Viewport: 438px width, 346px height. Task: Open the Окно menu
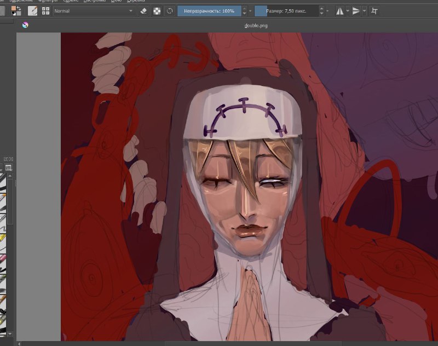click(x=116, y=1)
